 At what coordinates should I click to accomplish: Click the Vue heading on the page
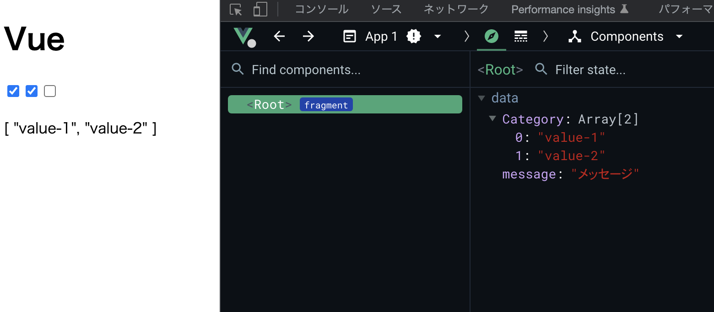coord(34,38)
